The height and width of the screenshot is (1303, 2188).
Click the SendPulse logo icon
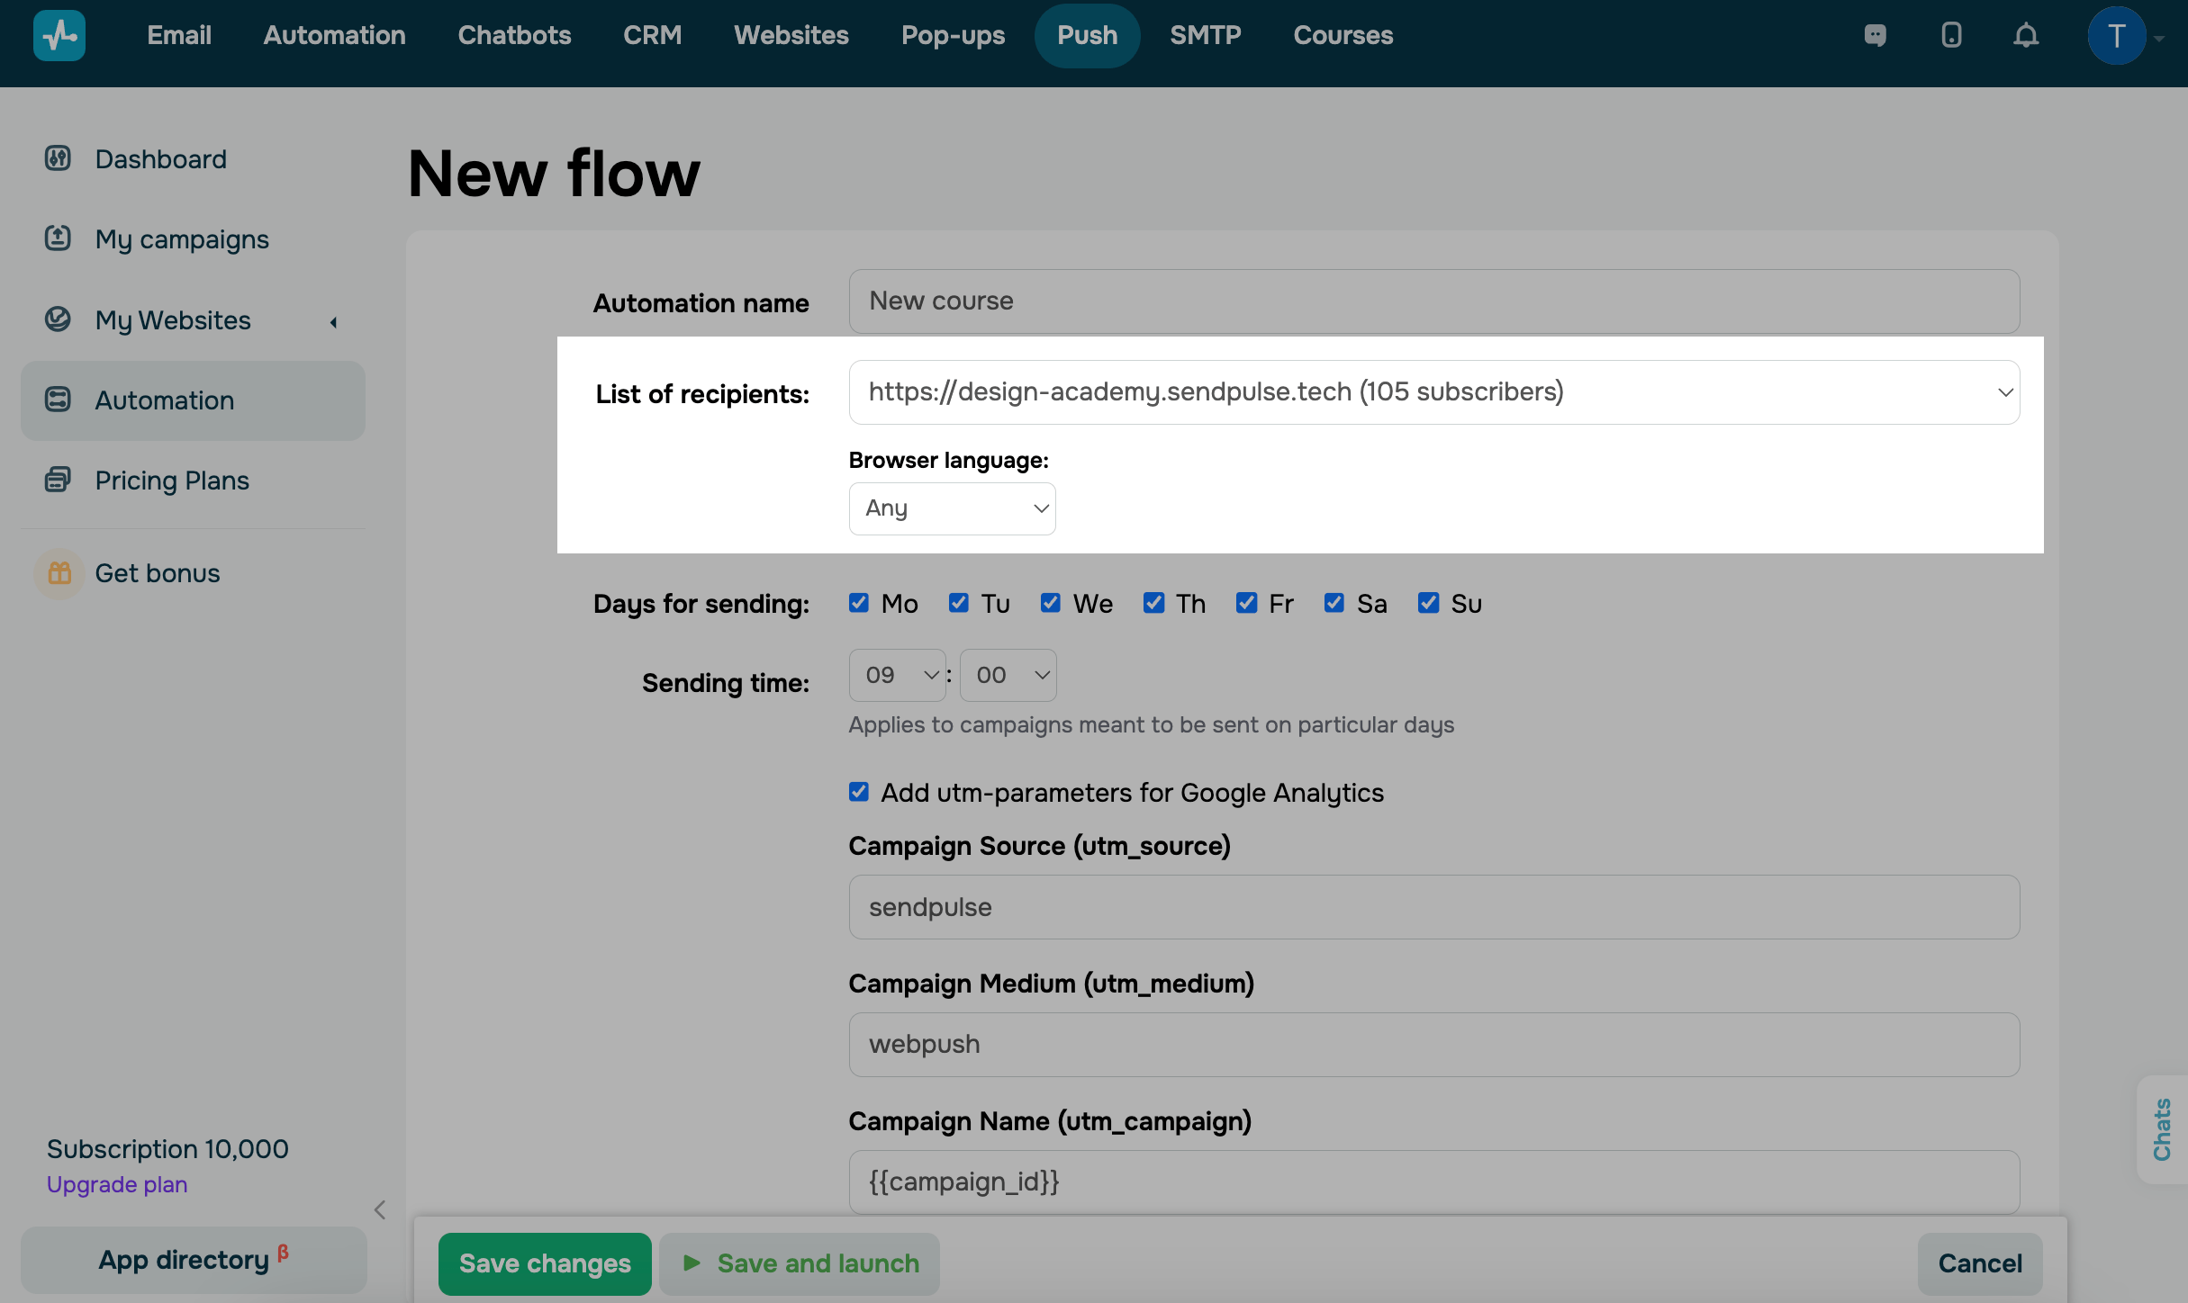(x=59, y=36)
